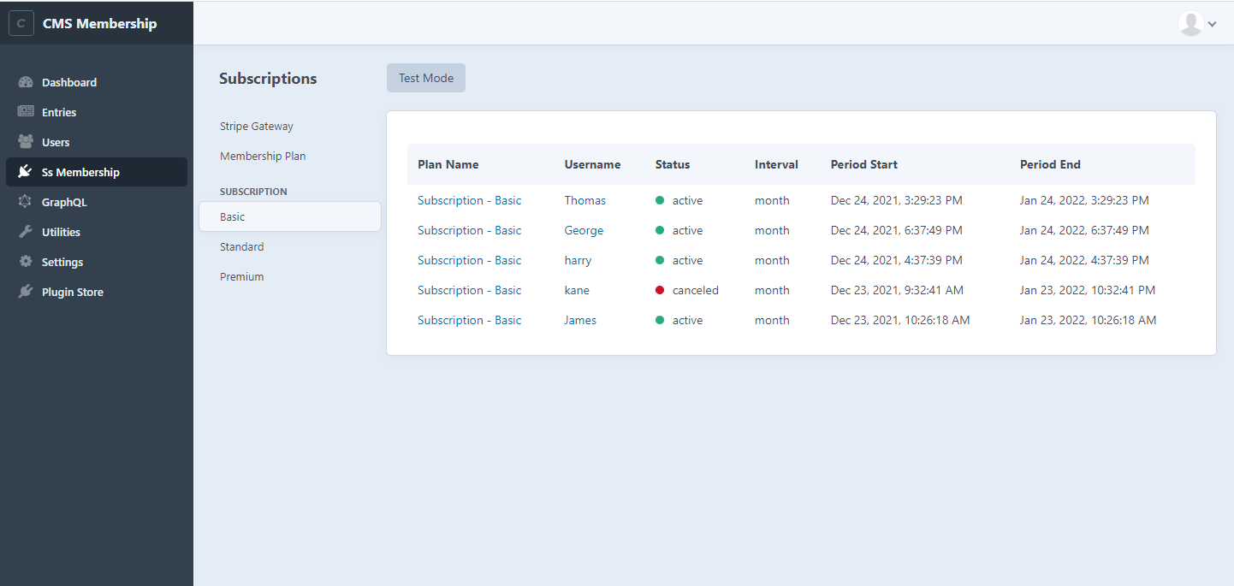Viewport: 1234px width, 586px height.
Task: Select the Basic subscription list
Action: tap(290, 216)
